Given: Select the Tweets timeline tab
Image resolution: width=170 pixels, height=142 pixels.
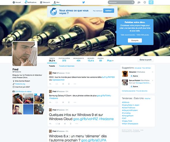Looking at the screenshot, I should point(52,66).
